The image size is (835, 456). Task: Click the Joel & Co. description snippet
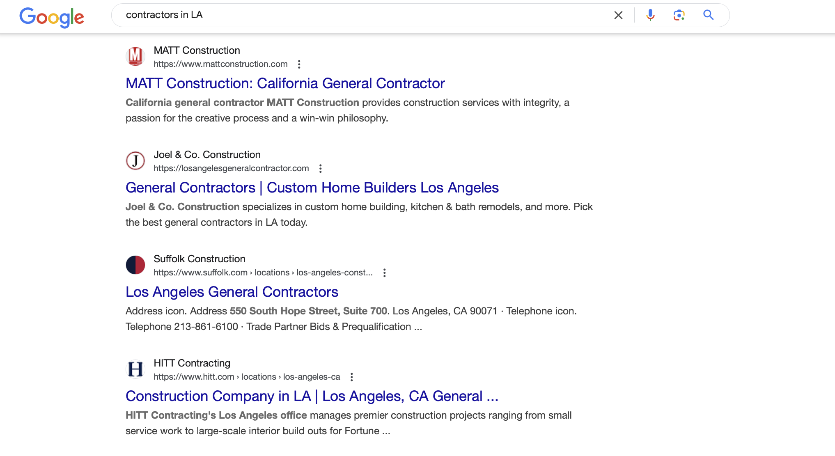tap(359, 215)
